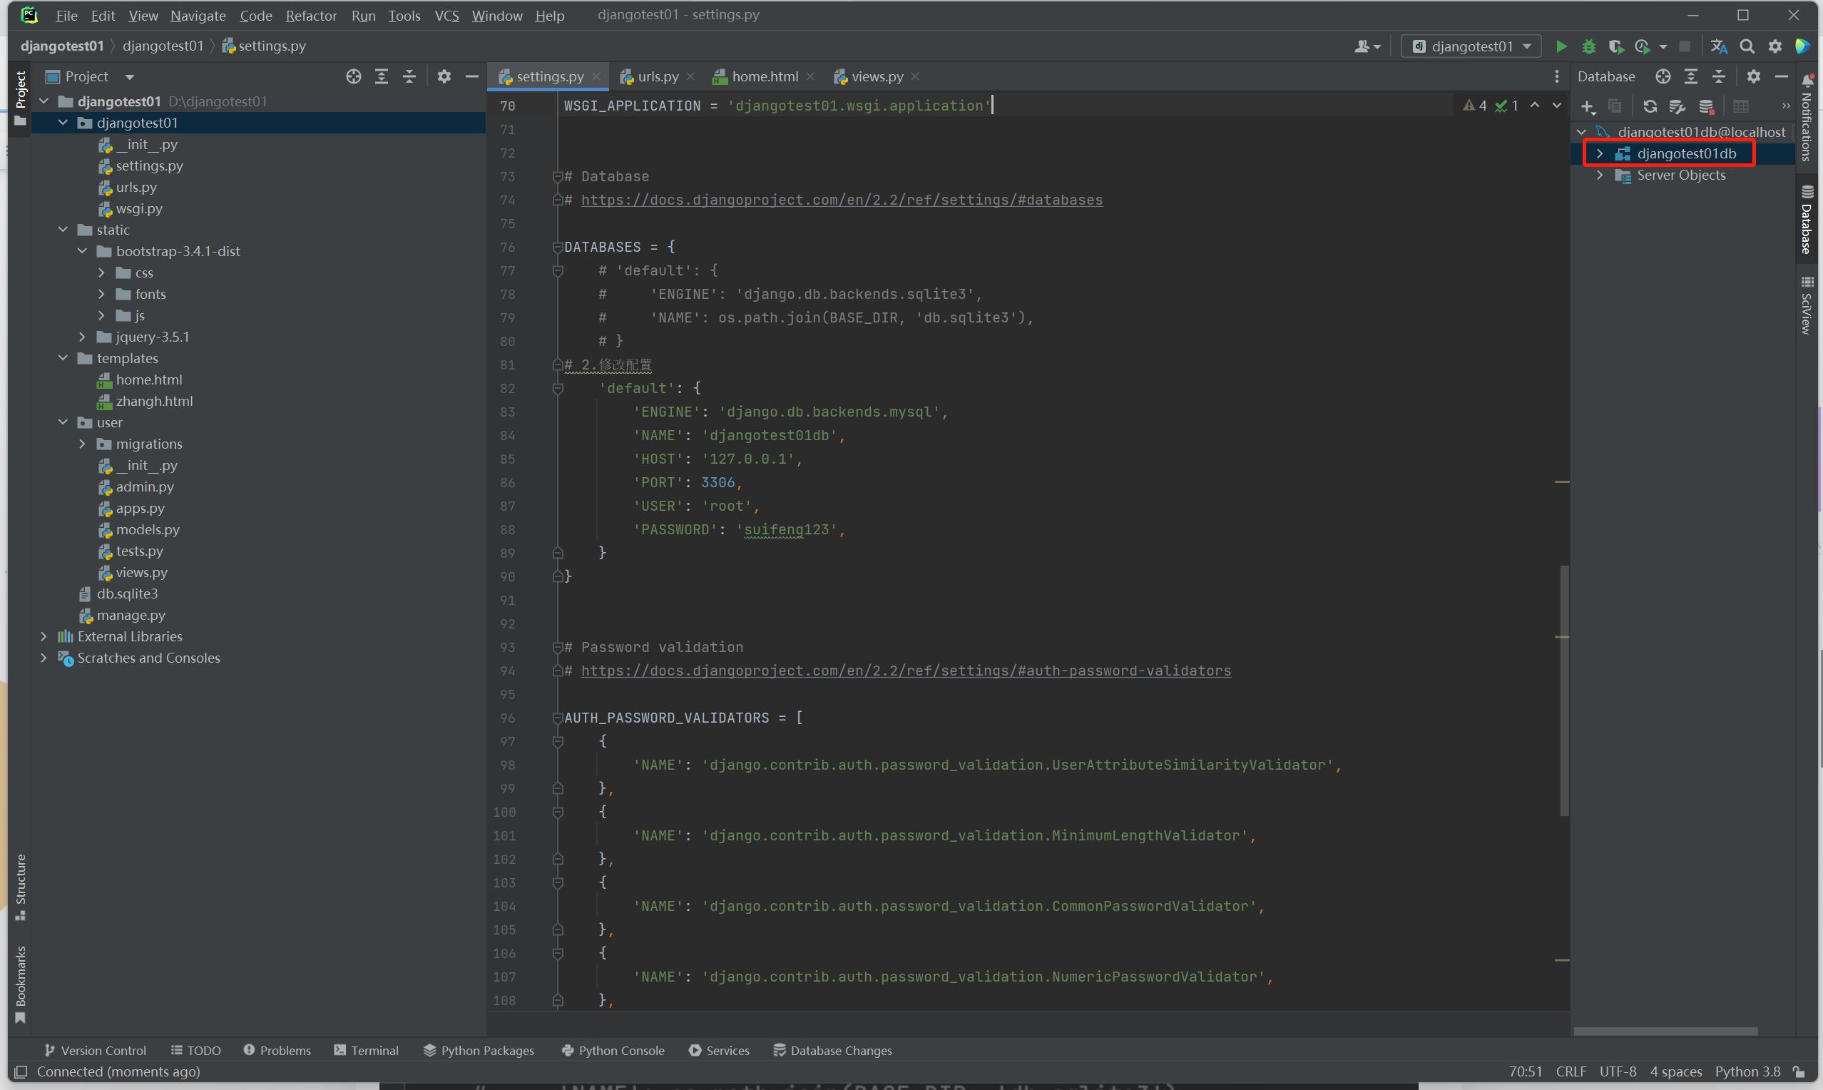Screen dimensions: 1823x1090
Task: Collapse the templates folder
Action: (63, 358)
